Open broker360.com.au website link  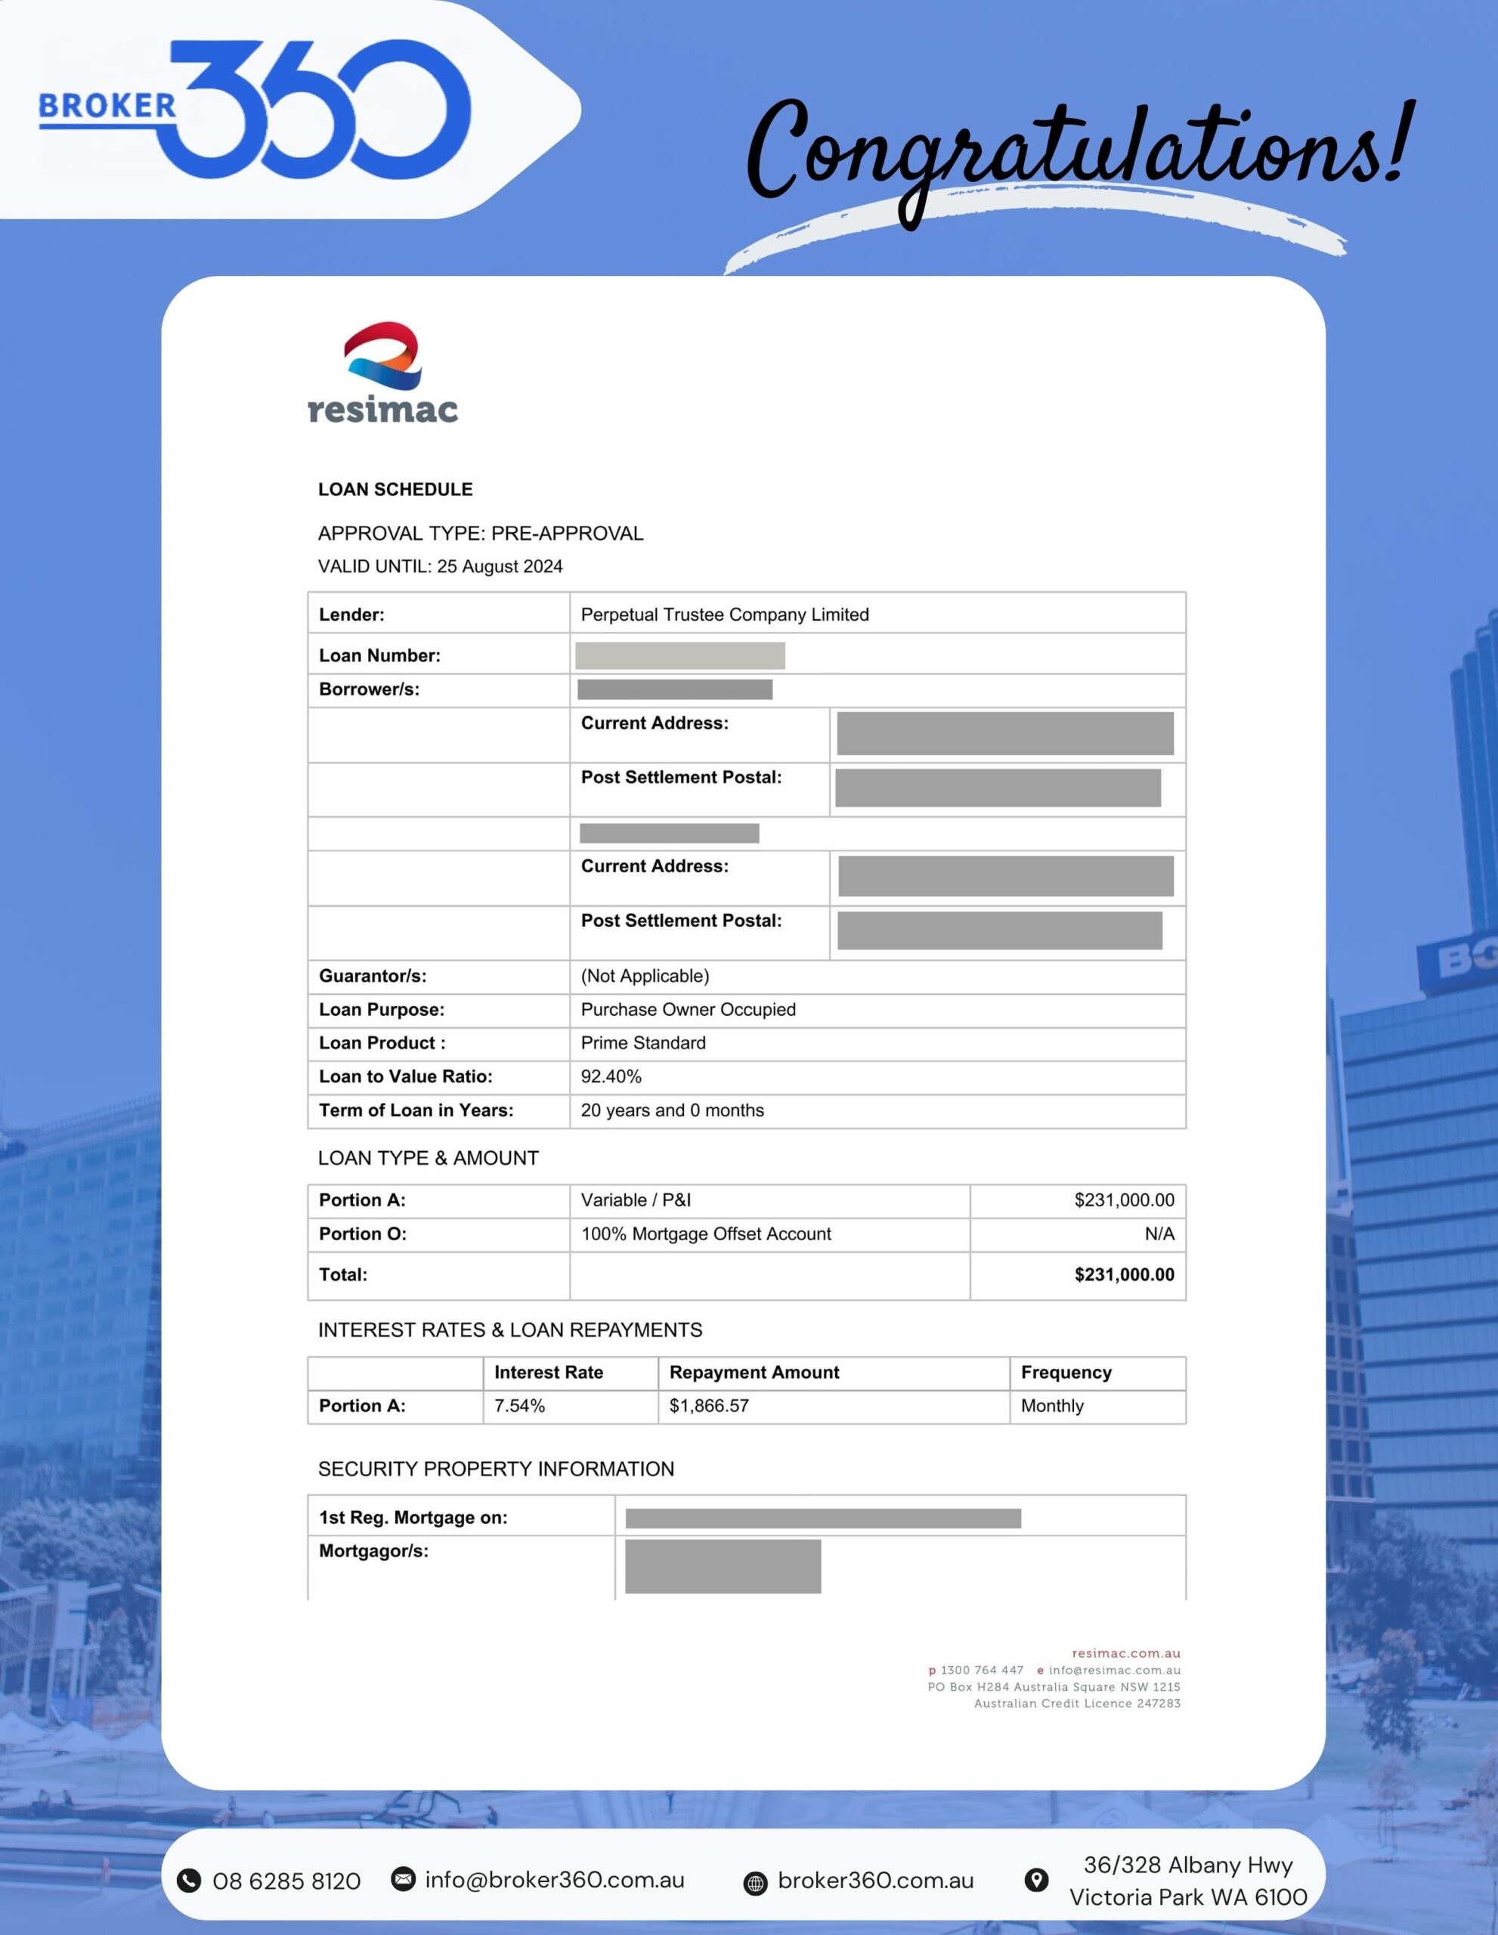(x=875, y=1880)
